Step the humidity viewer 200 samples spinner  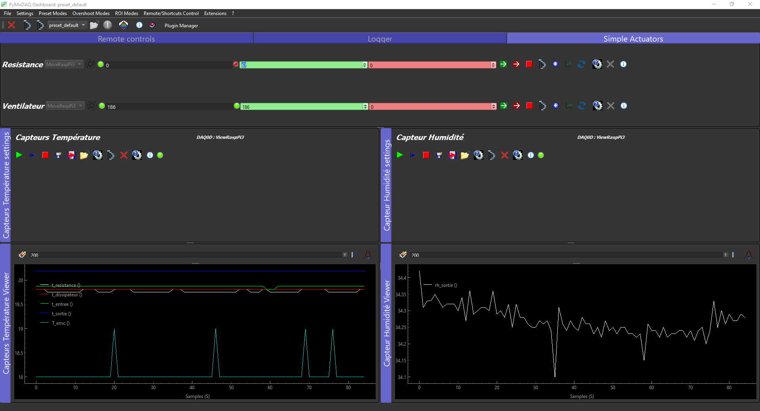click(x=726, y=255)
